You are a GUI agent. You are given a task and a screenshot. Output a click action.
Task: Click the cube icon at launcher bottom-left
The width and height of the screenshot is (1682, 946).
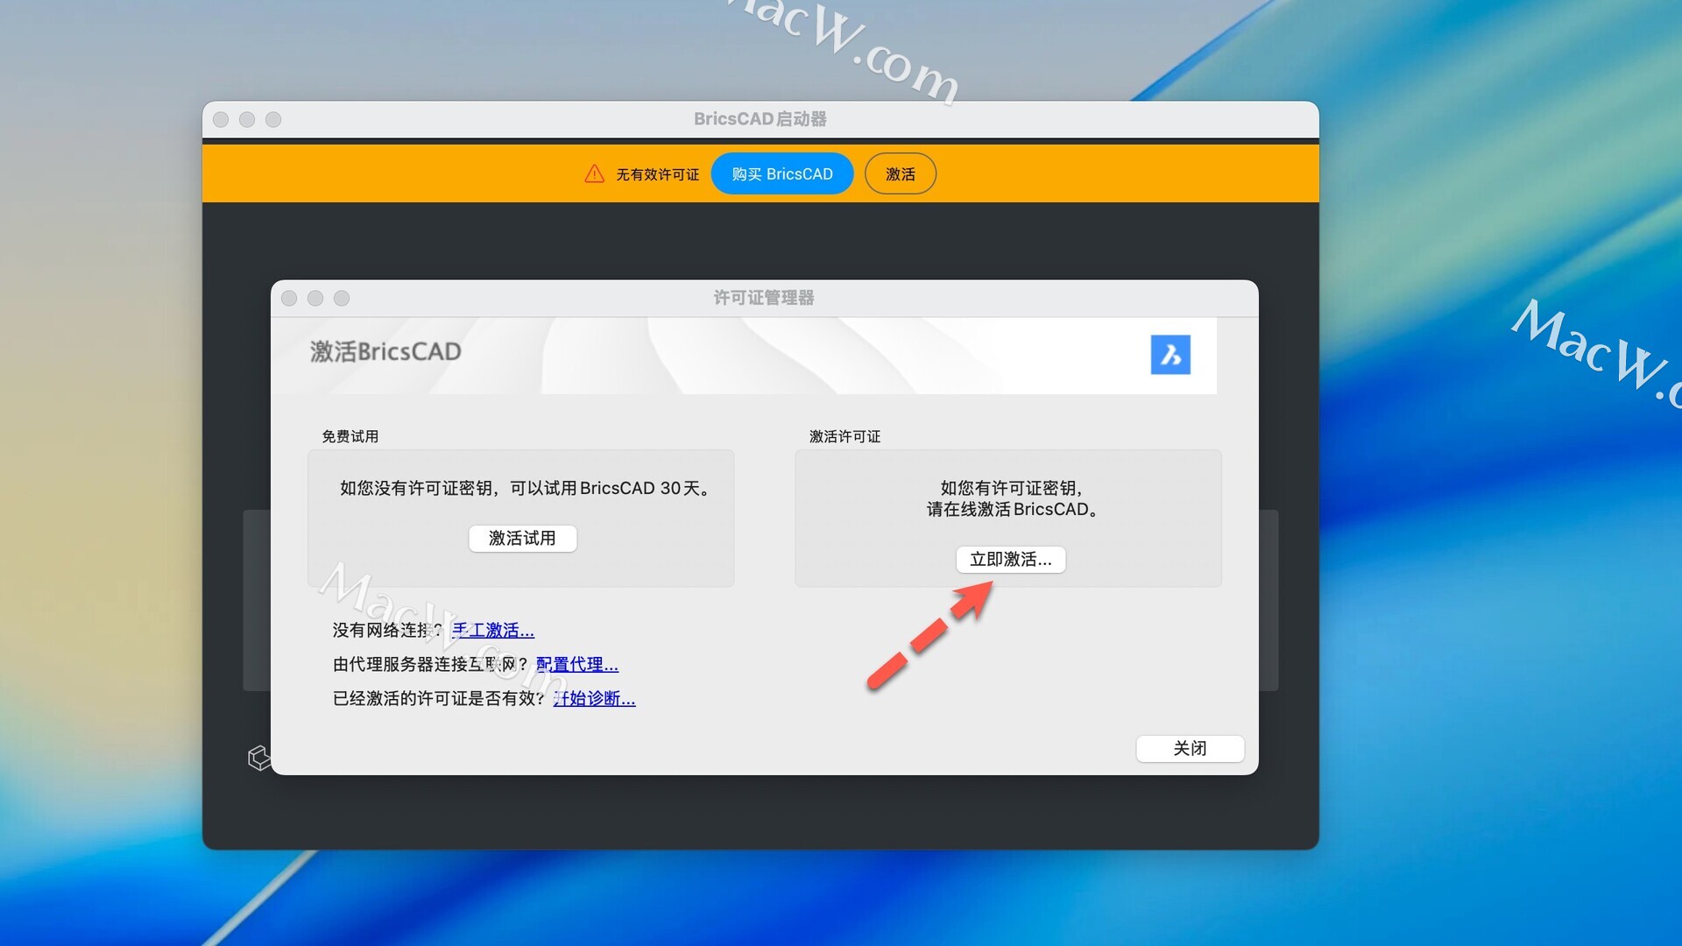pos(258,758)
